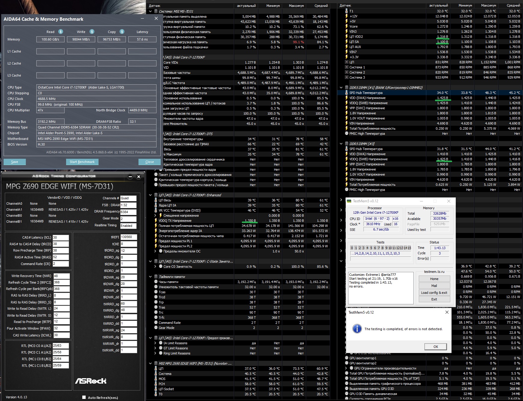Expand the Core C0 Занятость row
The width and height of the screenshot is (523, 401).
coord(155,267)
